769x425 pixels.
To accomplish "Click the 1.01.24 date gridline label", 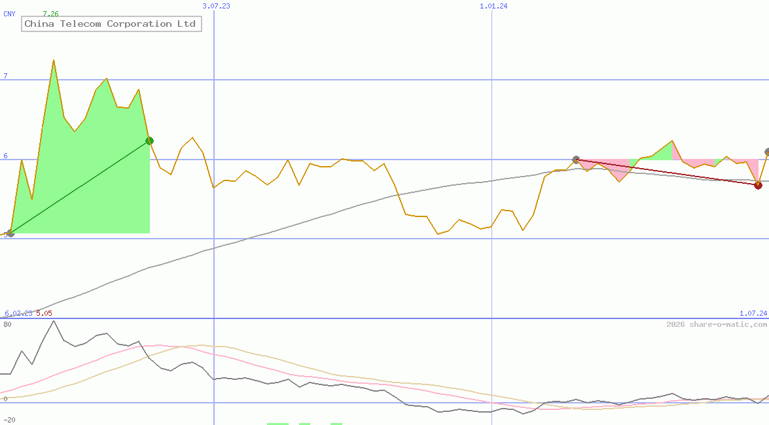I will [x=492, y=5].
